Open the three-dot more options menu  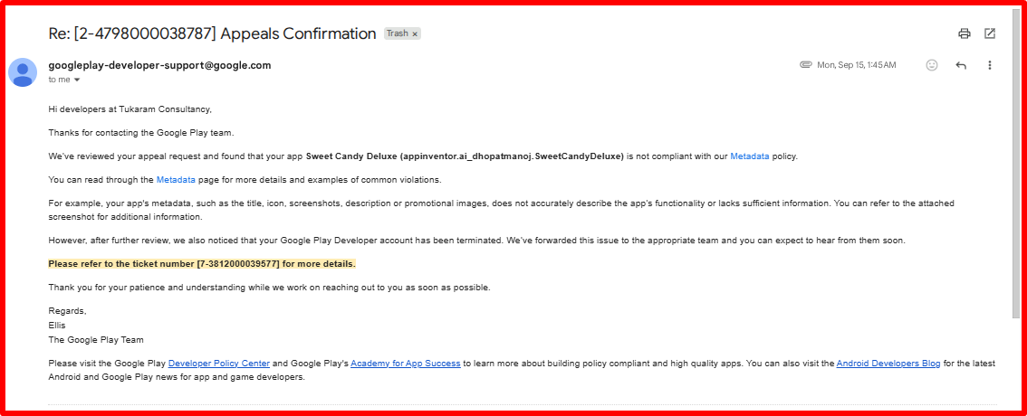pos(990,65)
